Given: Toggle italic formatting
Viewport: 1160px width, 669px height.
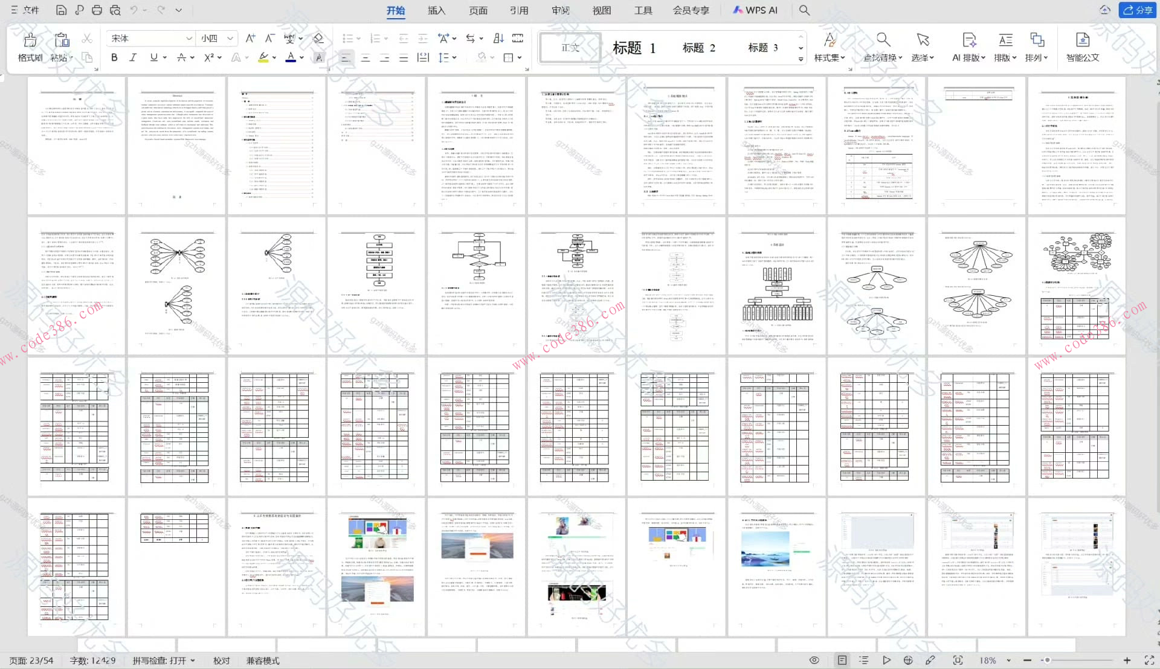Looking at the screenshot, I should (133, 57).
